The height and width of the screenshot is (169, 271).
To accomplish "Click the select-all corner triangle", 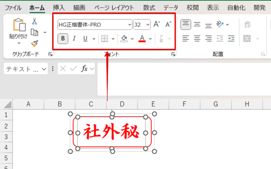I will click(7, 104).
